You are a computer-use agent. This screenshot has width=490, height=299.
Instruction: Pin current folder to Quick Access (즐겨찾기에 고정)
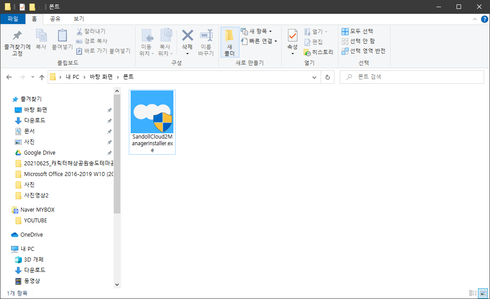pyautogui.click(x=17, y=43)
